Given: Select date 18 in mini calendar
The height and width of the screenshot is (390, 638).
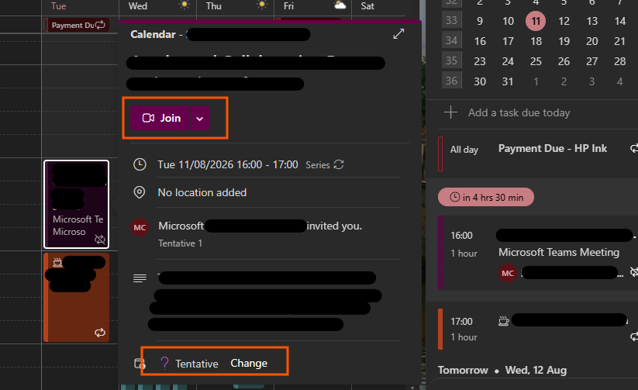Looking at the screenshot, I should (x=536, y=41).
